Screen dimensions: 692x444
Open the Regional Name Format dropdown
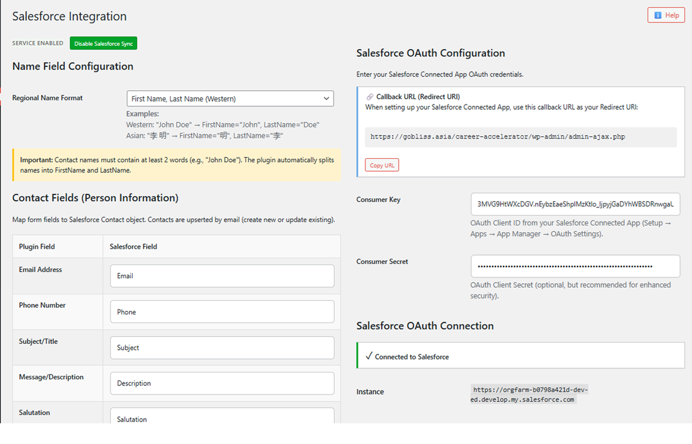pos(230,99)
